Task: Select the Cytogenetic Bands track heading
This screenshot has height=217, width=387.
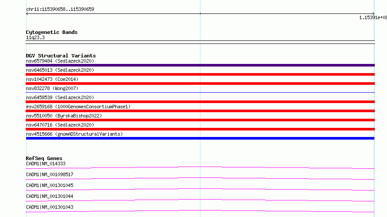Action: [52, 32]
